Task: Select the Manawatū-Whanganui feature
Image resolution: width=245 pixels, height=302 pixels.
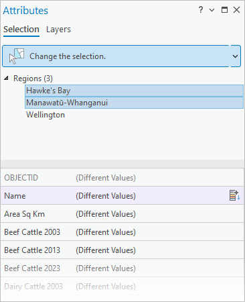Action: (134, 103)
